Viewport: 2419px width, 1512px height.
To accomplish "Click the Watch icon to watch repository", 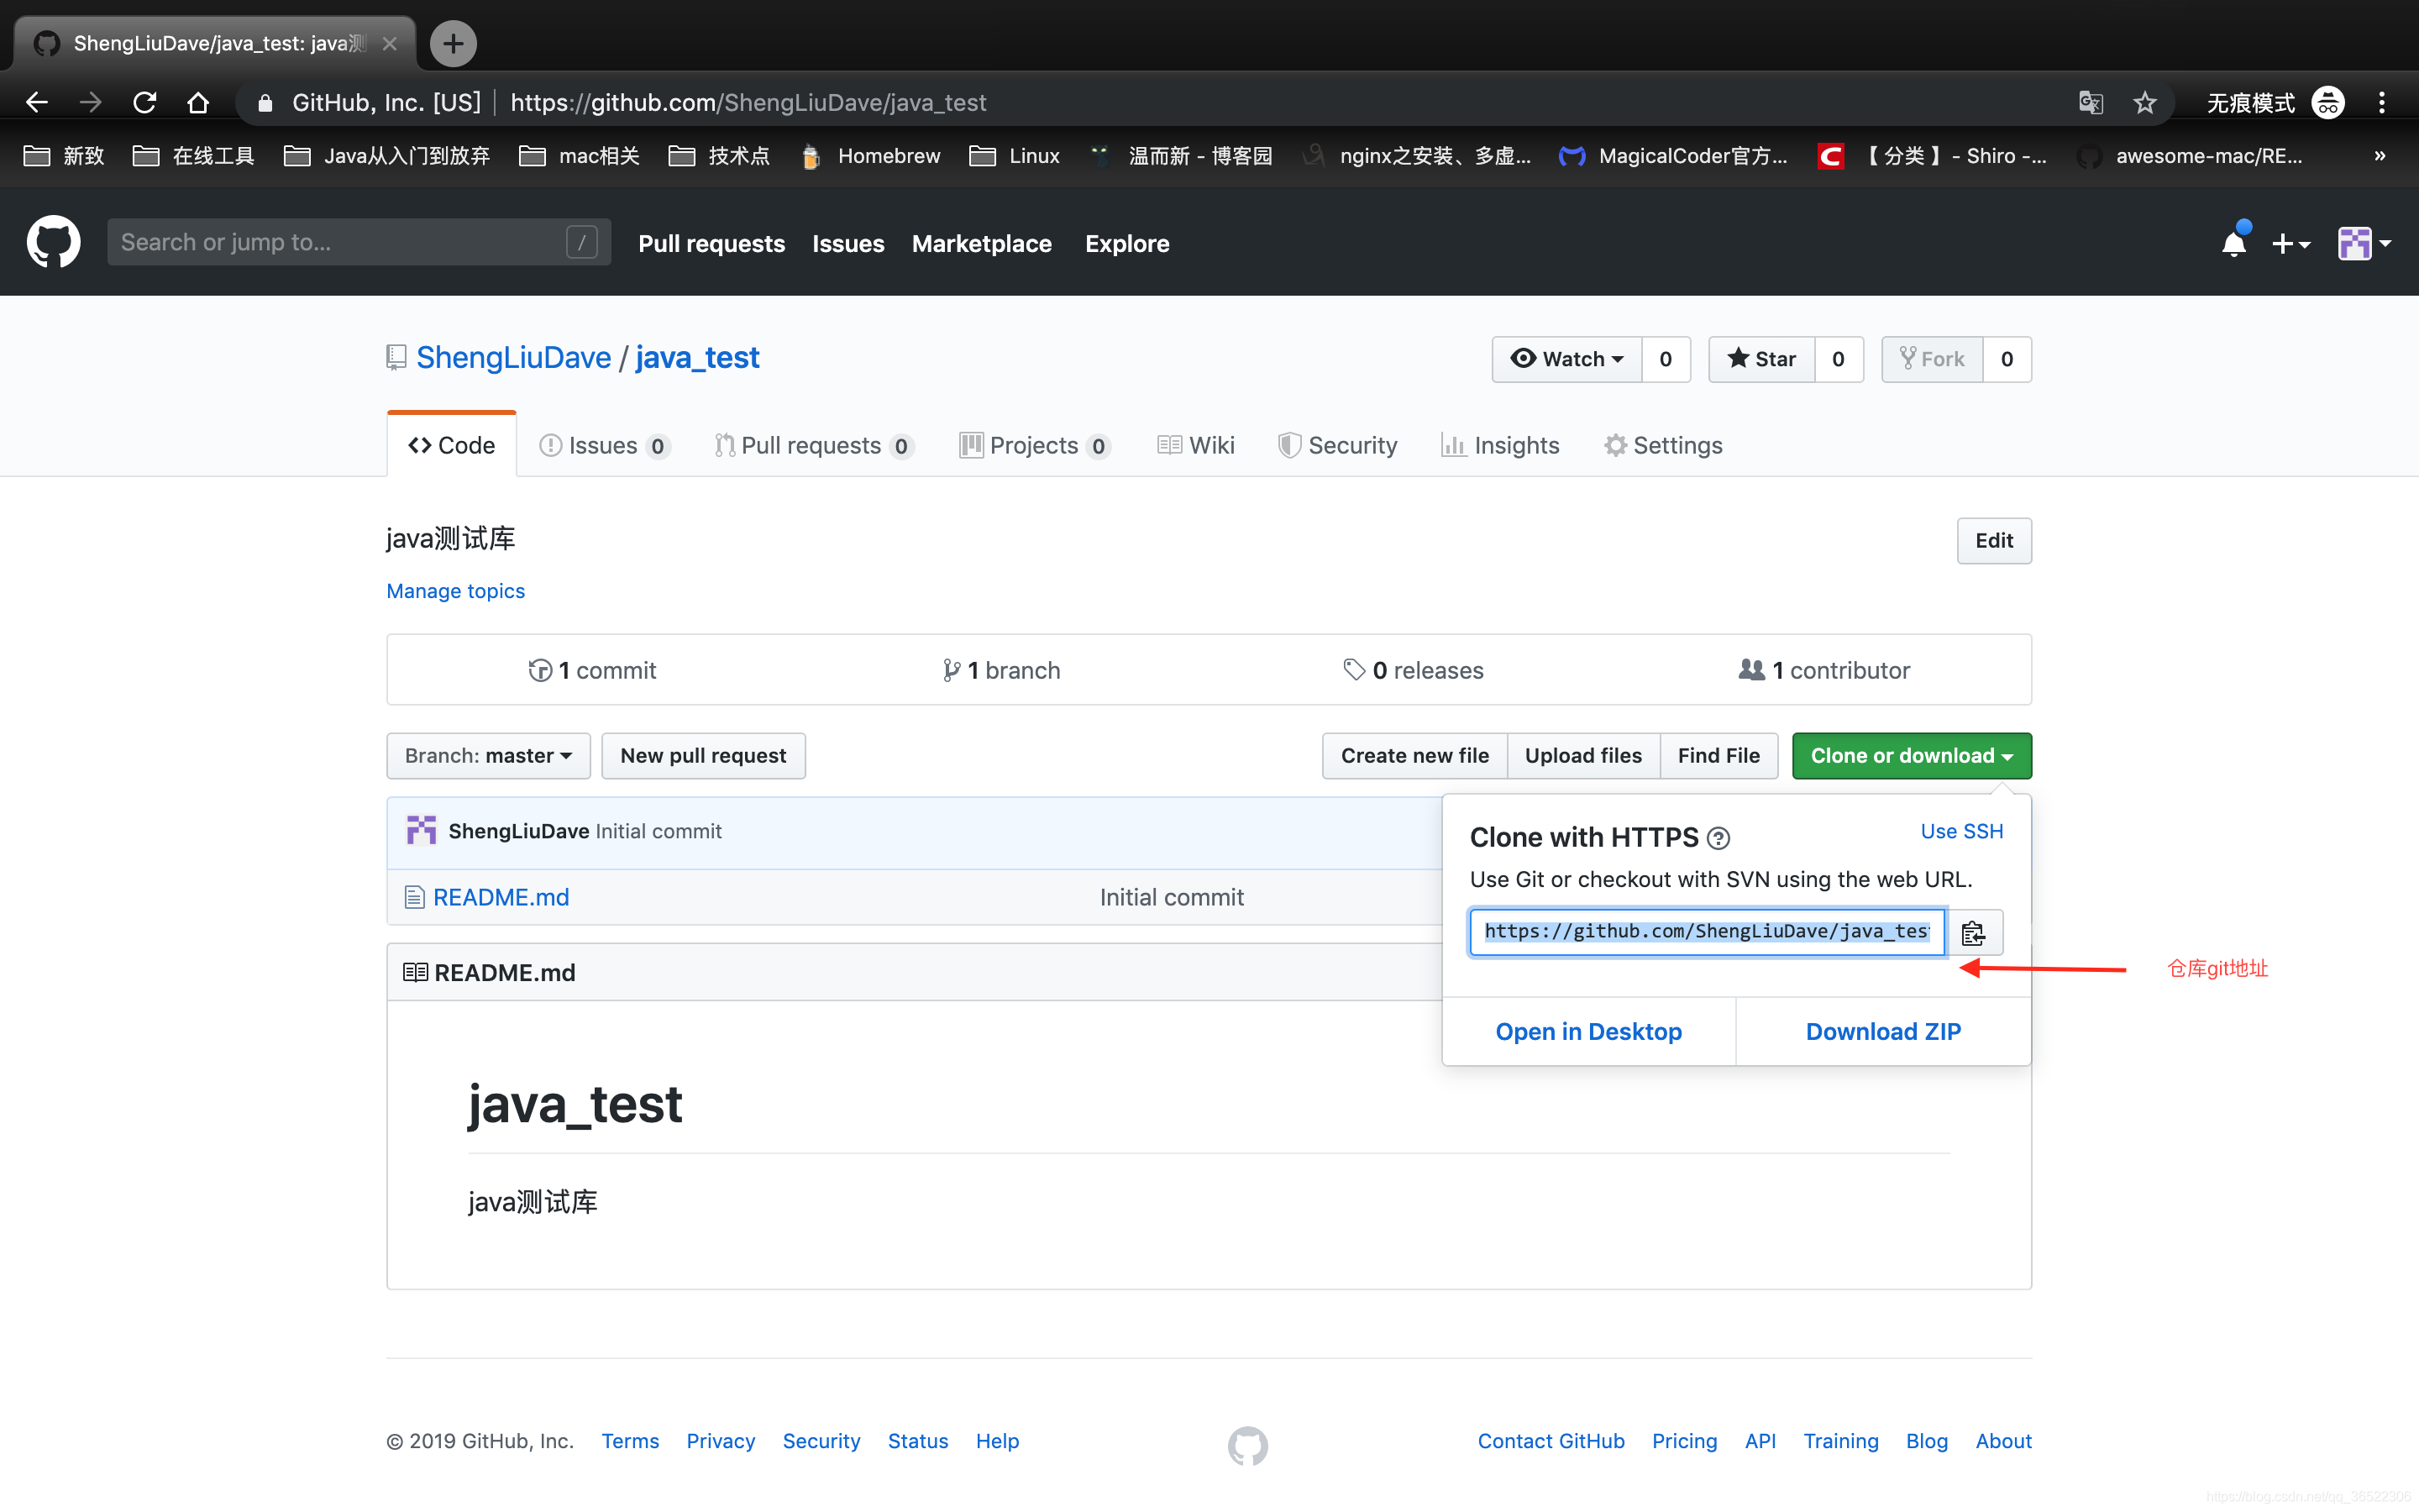I will coord(1567,357).
